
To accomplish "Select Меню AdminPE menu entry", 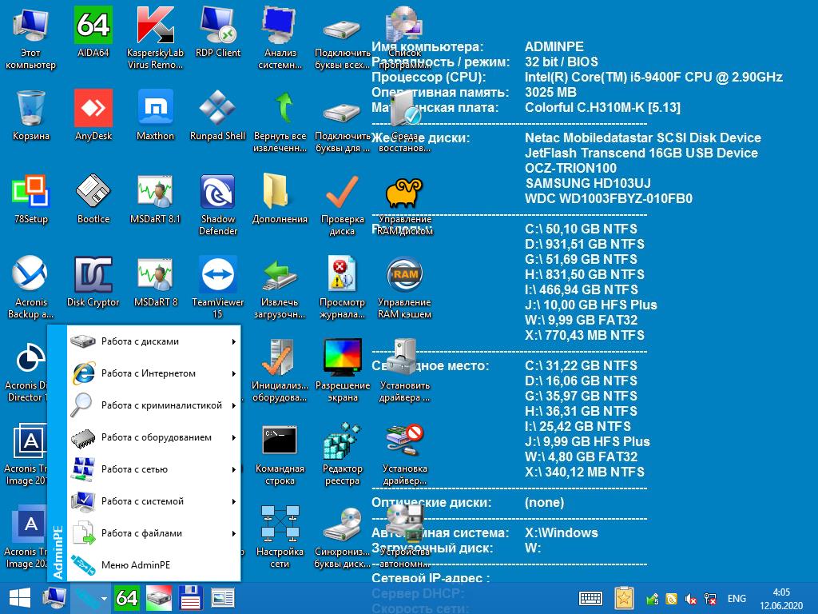I will click(136, 565).
